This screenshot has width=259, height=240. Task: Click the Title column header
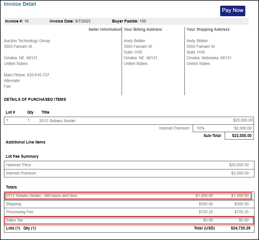45,112
